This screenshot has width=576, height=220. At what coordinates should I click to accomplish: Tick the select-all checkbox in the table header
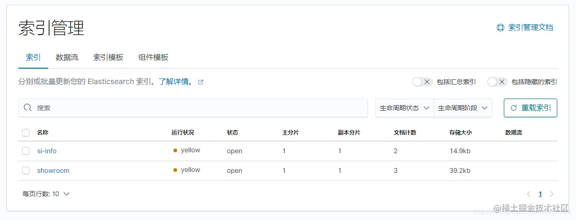(26, 133)
